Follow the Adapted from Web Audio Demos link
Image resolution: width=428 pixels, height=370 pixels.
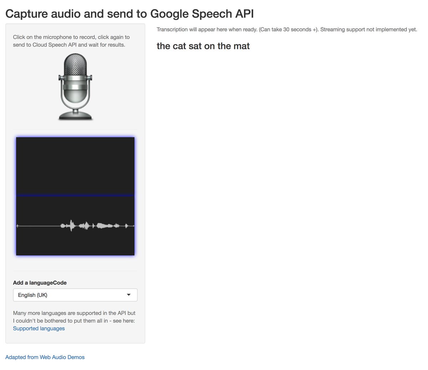[x=45, y=357]
